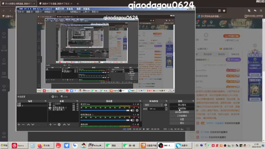
Task: Open source 属性 properties button above docks
Action: (x=55, y=97)
